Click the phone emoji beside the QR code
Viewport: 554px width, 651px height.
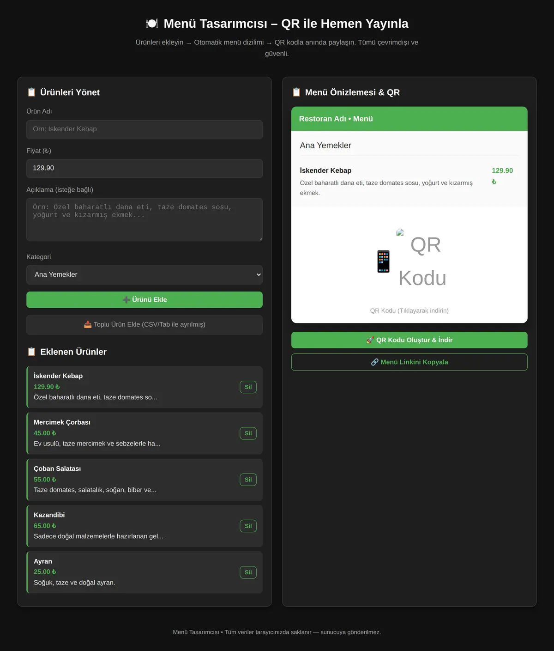click(383, 262)
